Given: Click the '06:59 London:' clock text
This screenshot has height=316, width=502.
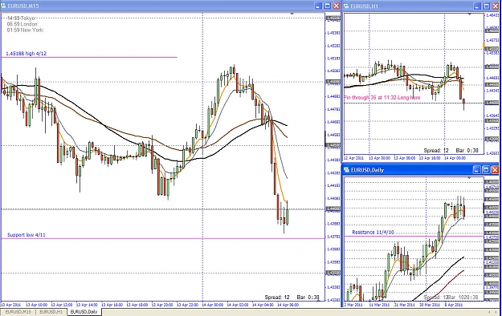Looking at the screenshot, I should [x=22, y=24].
